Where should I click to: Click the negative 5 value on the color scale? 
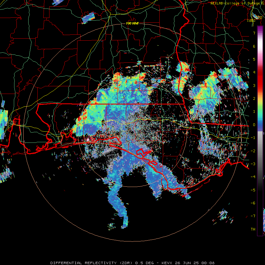(253, 190)
